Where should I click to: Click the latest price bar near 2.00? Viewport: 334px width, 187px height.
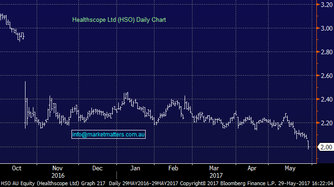tap(308, 145)
